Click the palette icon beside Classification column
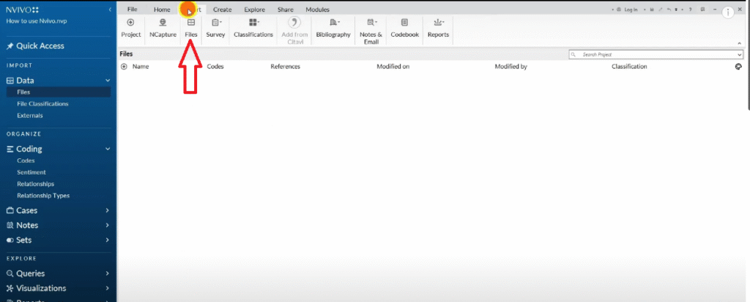Screen dimensions: 750x302 [x=738, y=67]
